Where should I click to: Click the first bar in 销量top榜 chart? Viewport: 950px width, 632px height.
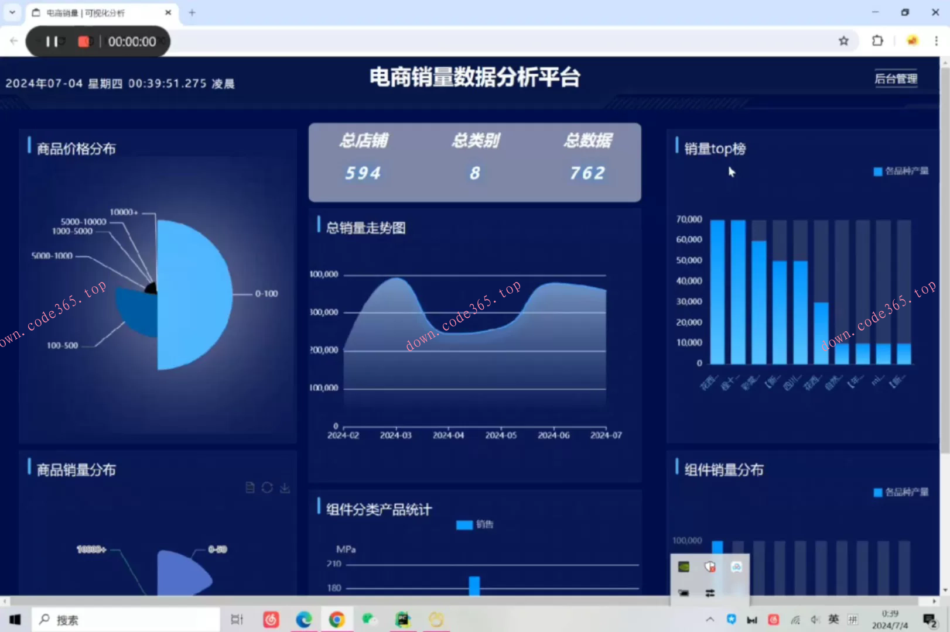click(x=717, y=292)
